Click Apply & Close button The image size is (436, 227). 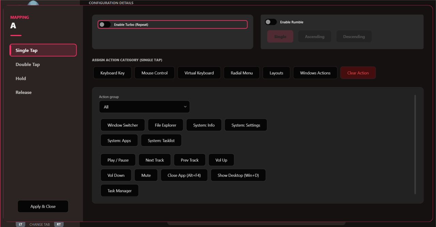(x=43, y=206)
